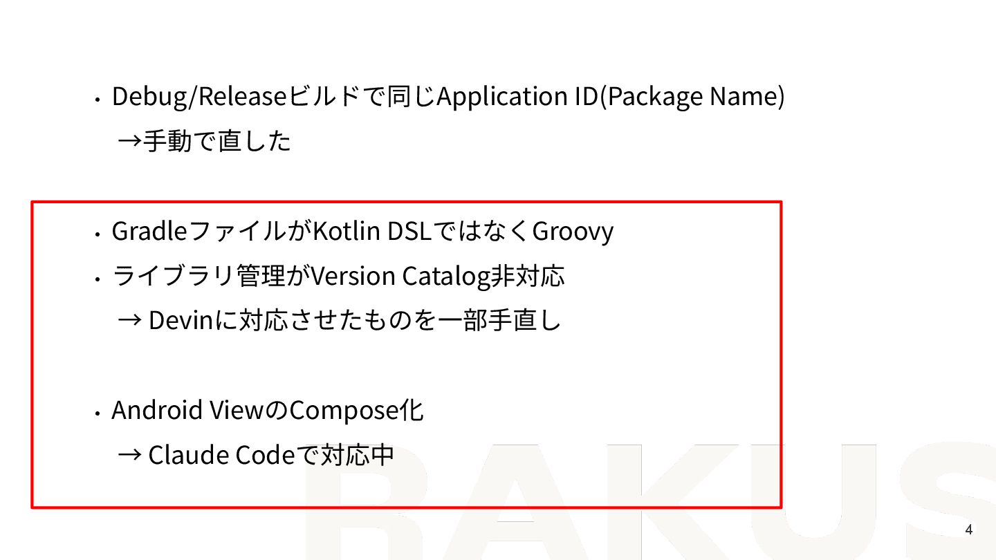Click the bullet dot beside Gradleファイル
This screenshot has height=560, width=996.
98,234
